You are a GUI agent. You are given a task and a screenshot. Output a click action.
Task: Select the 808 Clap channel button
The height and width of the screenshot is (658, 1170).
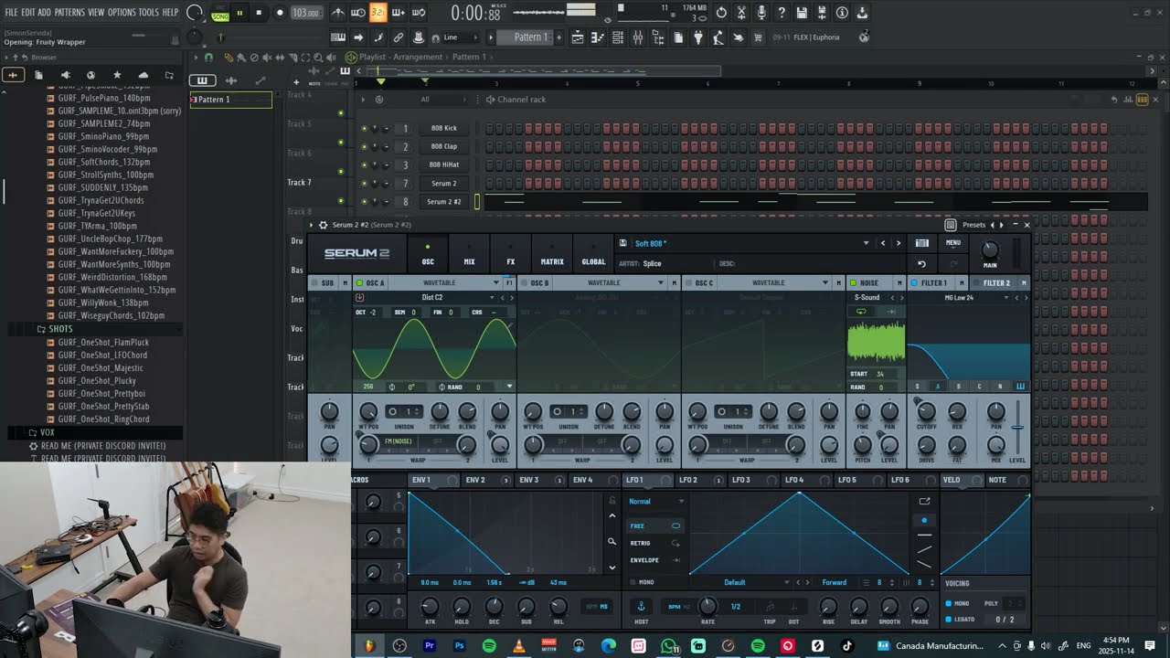(x=444, y=147)
